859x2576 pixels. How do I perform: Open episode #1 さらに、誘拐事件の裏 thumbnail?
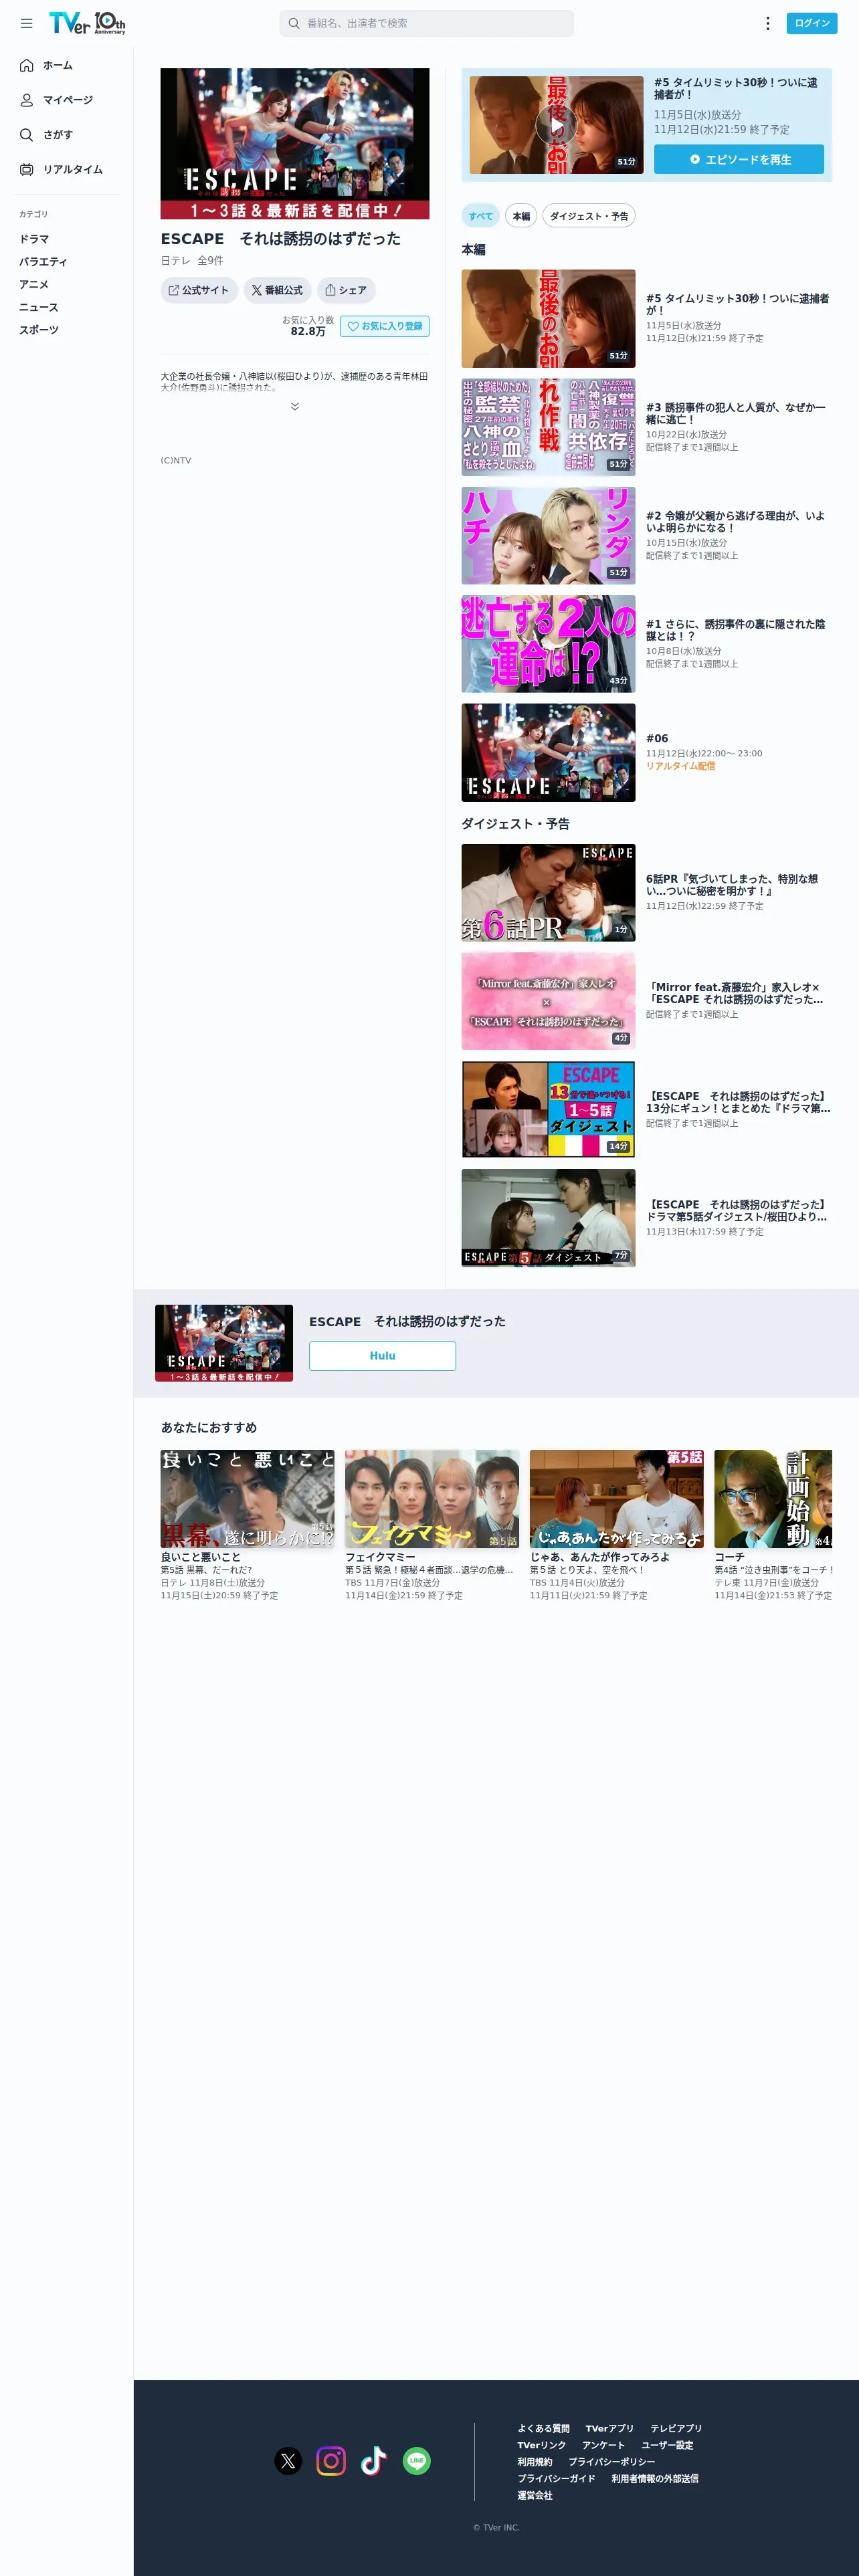(548, 644)
